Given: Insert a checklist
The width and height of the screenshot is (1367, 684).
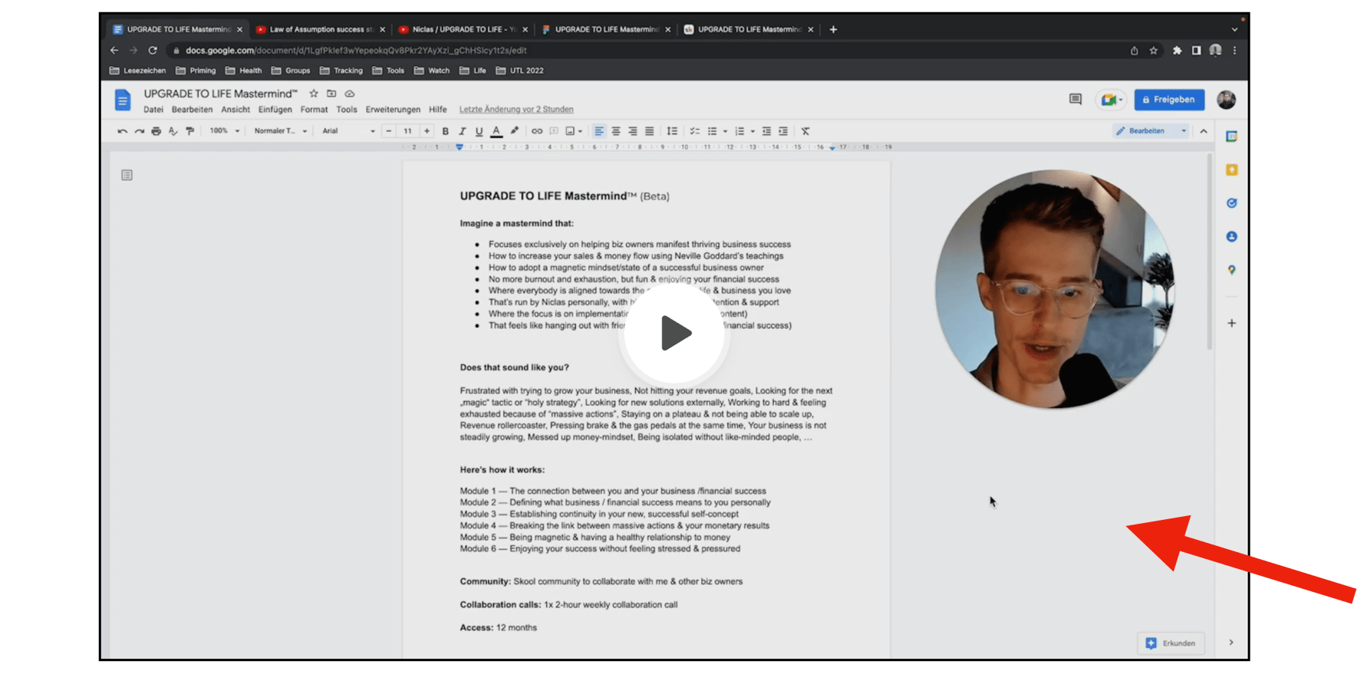Looking at the screenshot, I should click(x=695, y=131).
